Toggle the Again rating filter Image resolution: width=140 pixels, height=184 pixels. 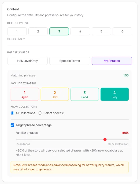coord(25,94)
